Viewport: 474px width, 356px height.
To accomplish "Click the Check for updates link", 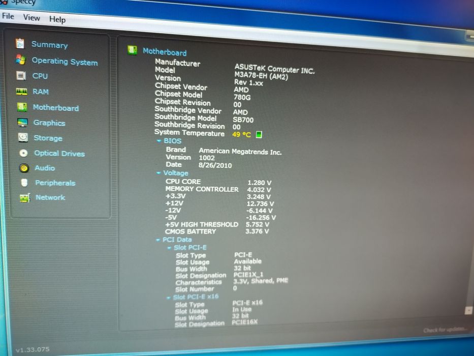I will pyautogui.click(x=445, y=330).
